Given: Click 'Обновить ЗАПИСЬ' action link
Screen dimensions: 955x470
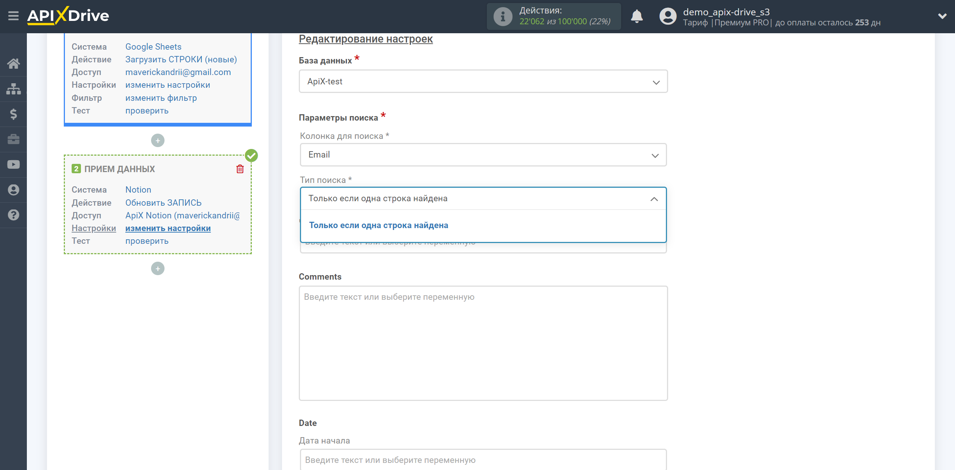Looking at the screenshot, I should 163,203.
